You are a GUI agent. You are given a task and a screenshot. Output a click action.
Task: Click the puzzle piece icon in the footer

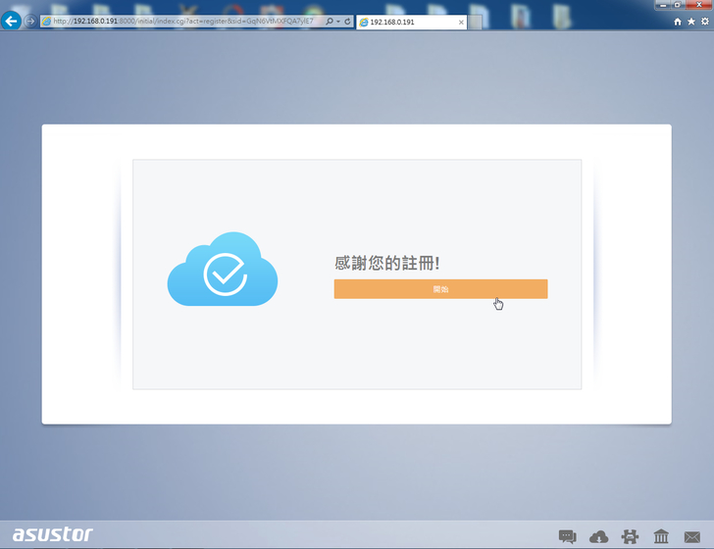(x=630, y=536)
